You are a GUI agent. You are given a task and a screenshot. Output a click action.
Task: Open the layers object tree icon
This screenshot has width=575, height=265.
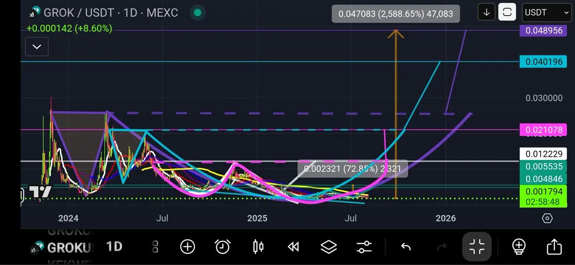point(329,247)
